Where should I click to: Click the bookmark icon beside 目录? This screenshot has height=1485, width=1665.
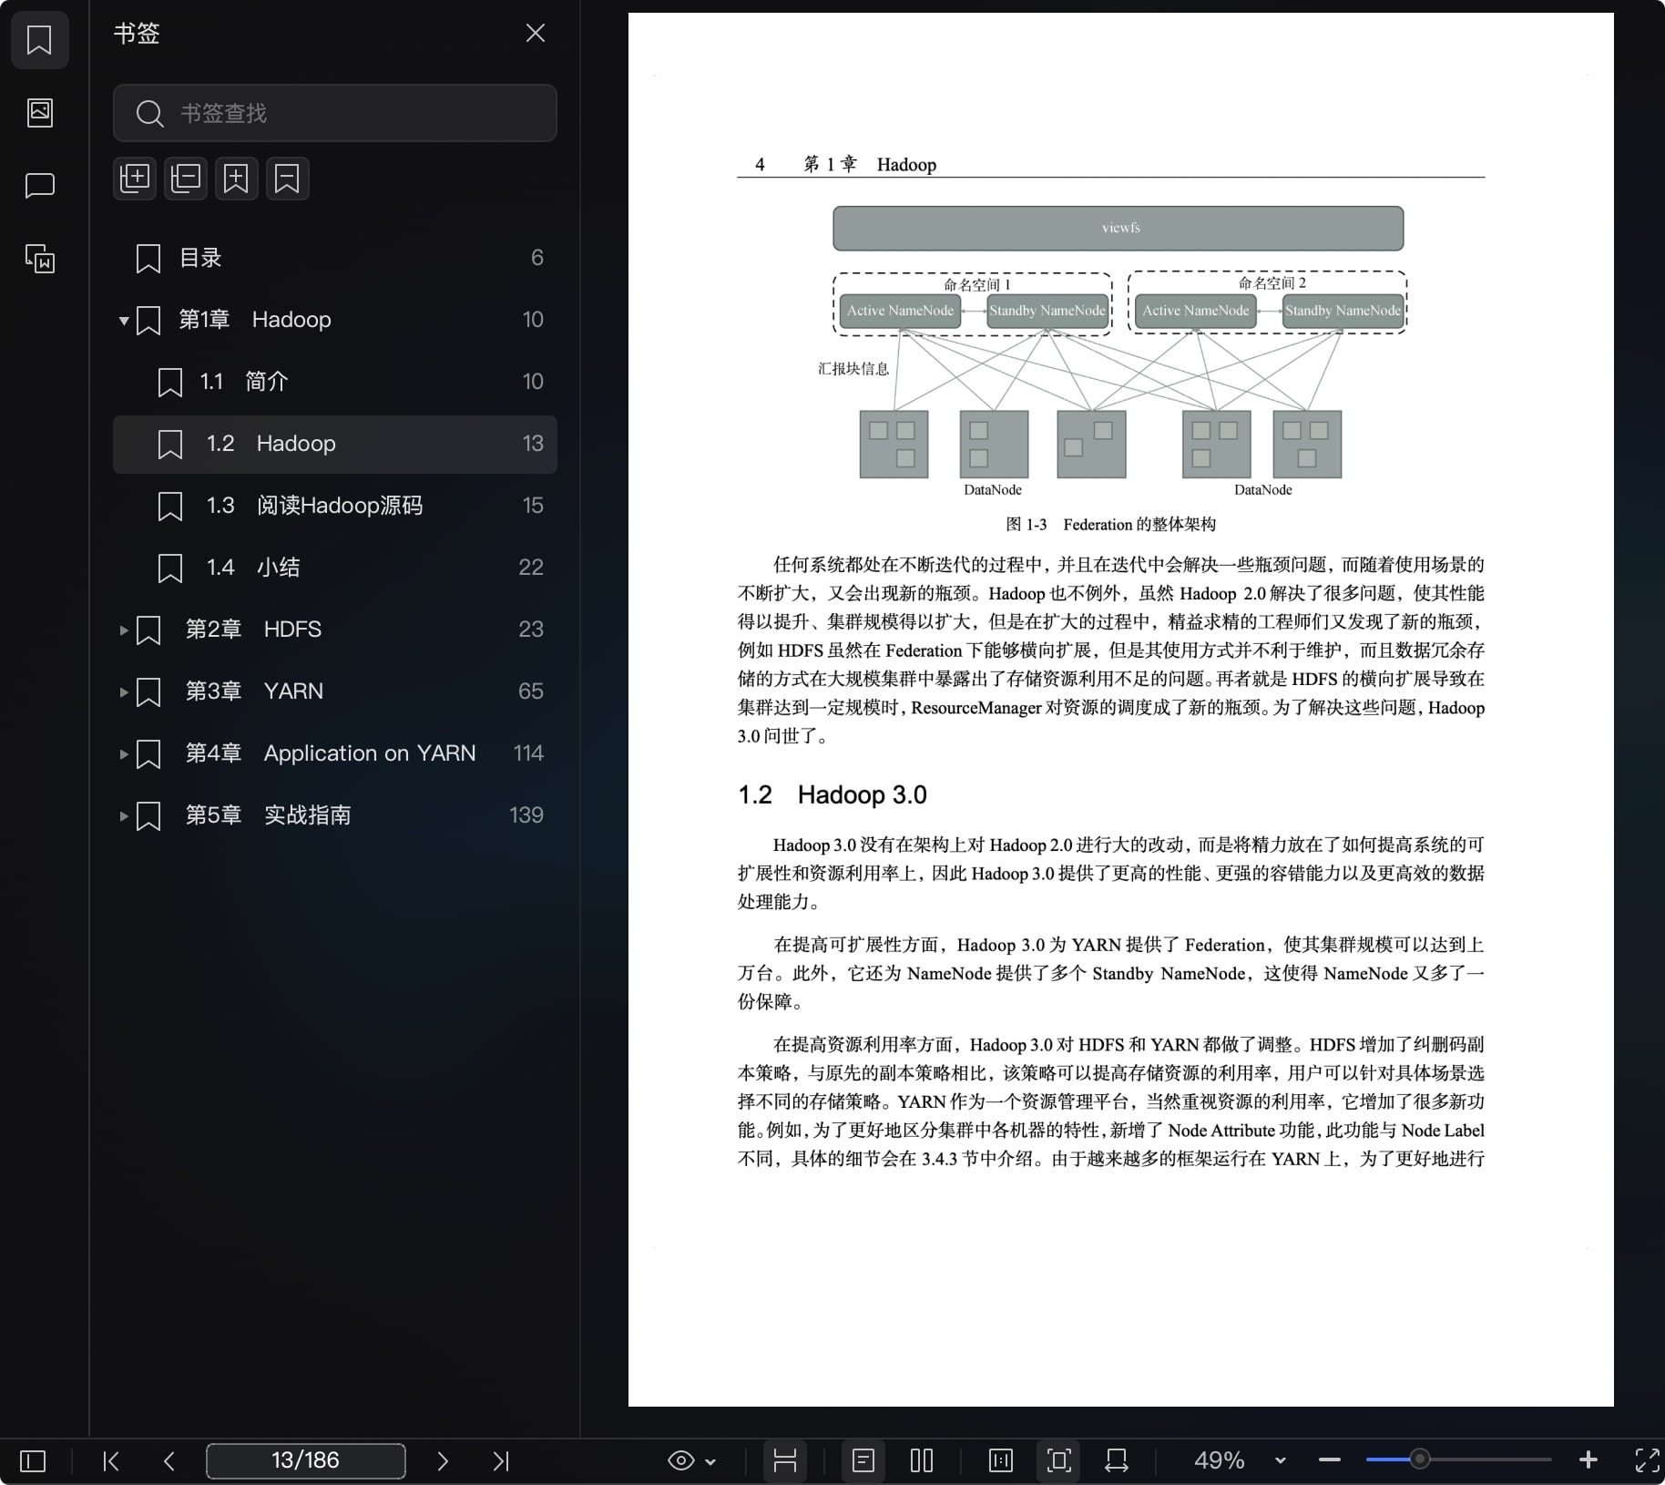coord(148,259)
